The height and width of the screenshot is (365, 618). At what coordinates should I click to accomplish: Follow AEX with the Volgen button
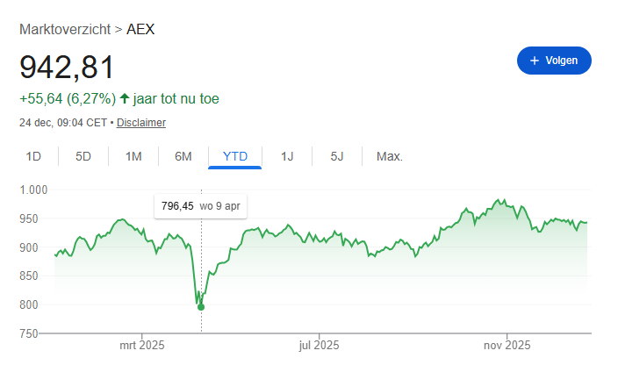point(554,61)
